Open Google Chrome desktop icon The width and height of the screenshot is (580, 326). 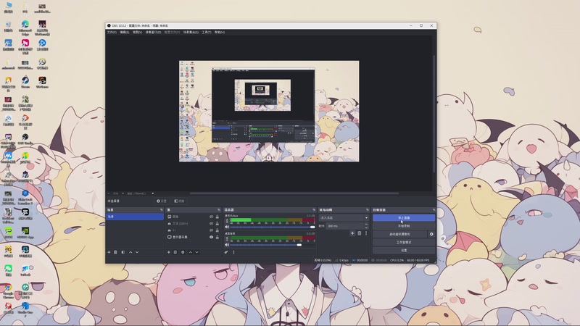pyautogui.click(x=8, y=291)
